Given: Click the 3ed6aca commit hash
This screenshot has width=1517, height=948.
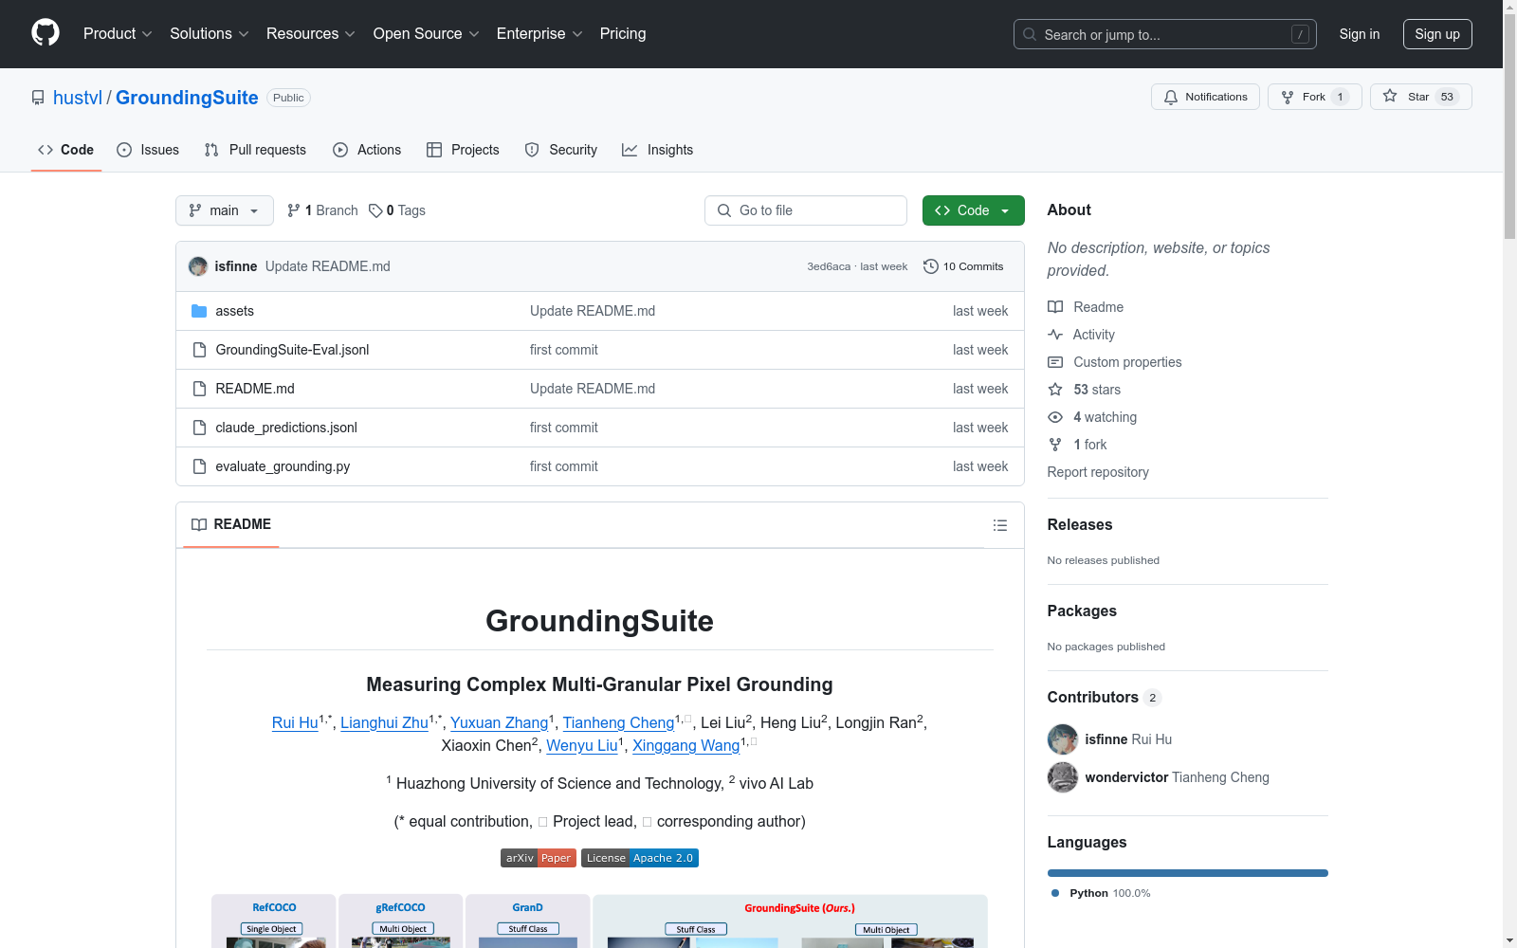Looking at the screenshot, I should click(x=829, y=266).
